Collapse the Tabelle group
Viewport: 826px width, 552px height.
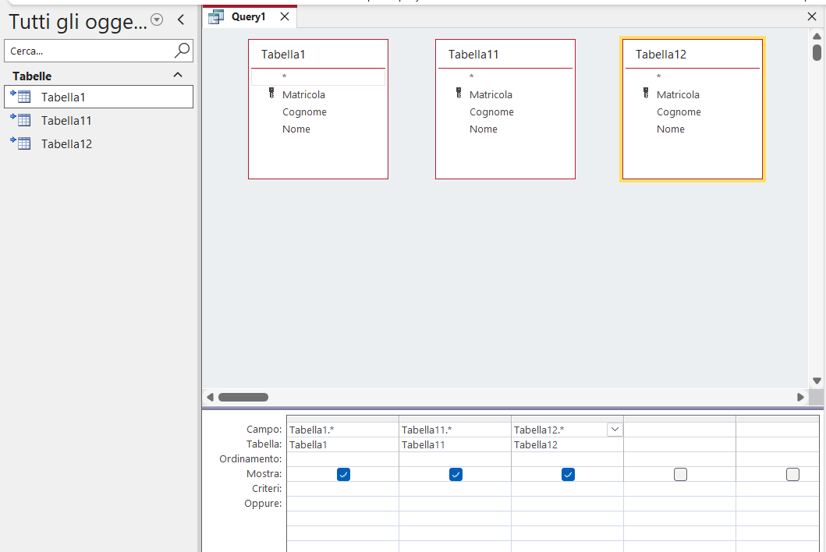pos(178,75)
